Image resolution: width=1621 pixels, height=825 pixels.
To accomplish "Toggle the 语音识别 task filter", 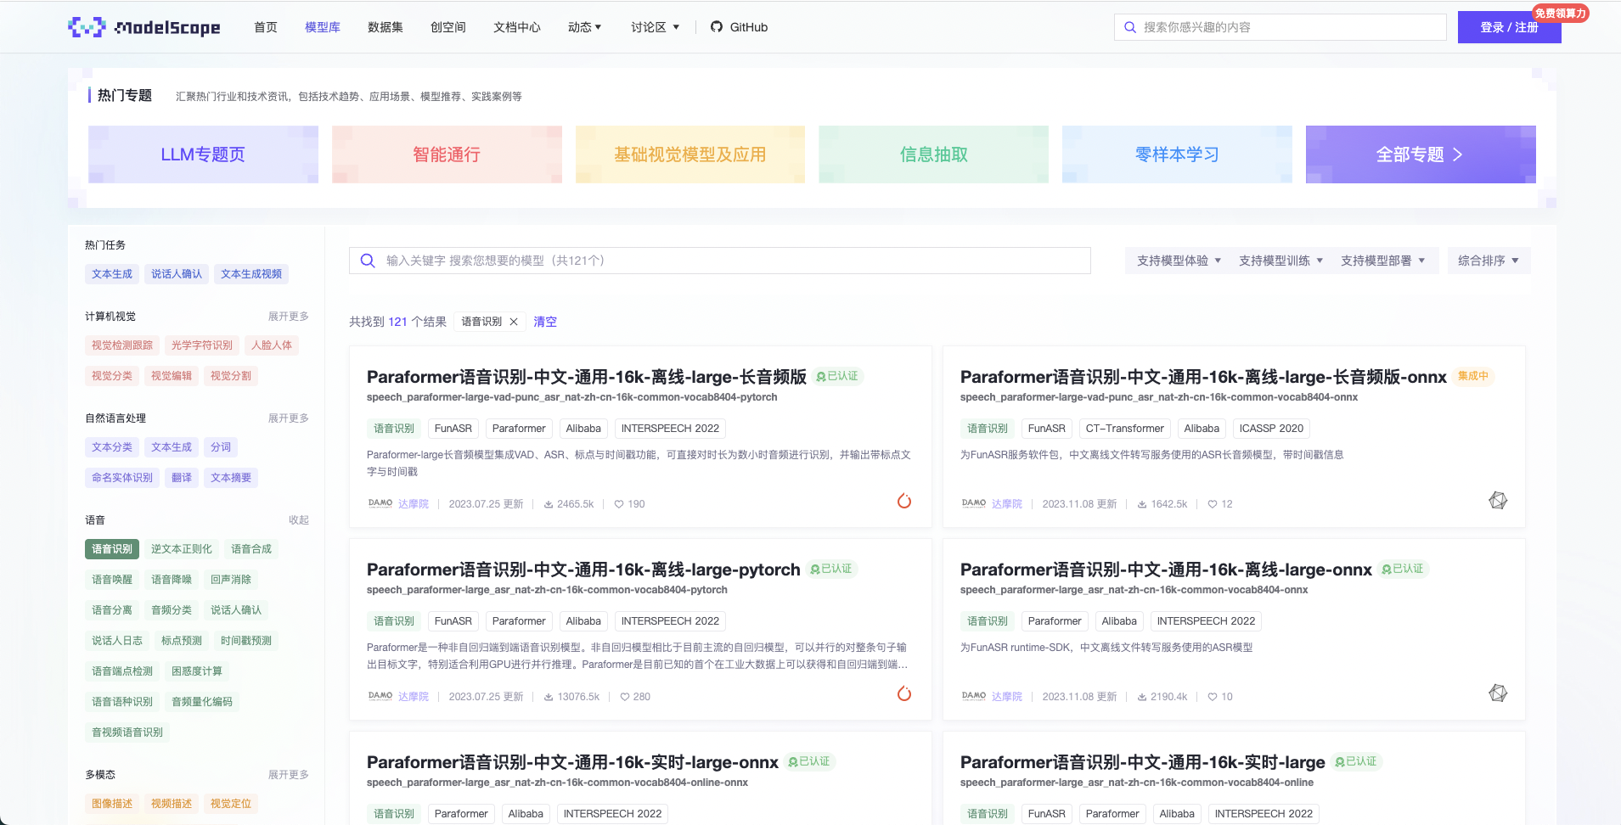I will pyautogui.click(x=112, y=549).
